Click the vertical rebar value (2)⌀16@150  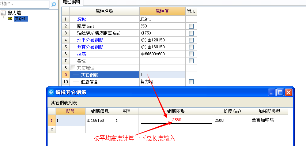click(162, 47)
